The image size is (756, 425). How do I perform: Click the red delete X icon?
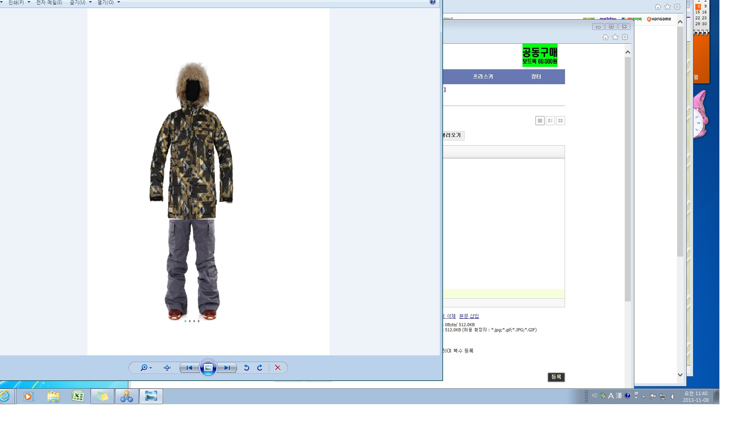click(278, 368)
